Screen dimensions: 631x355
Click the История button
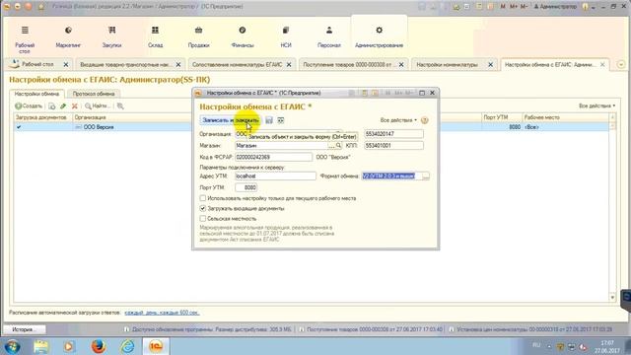[x=25, y=329]
